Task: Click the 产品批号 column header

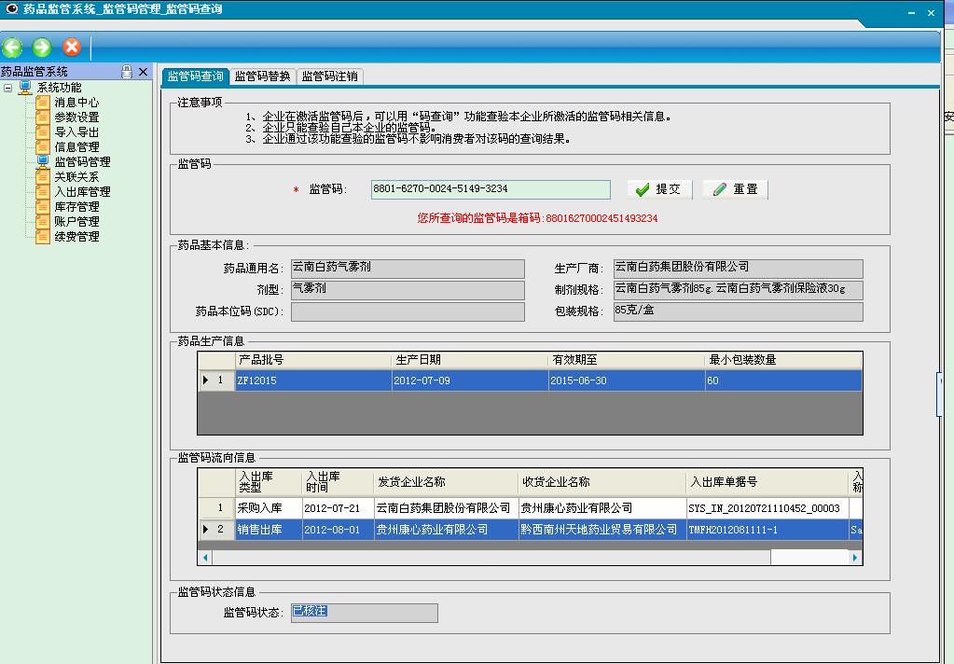Action: point(312,360)
